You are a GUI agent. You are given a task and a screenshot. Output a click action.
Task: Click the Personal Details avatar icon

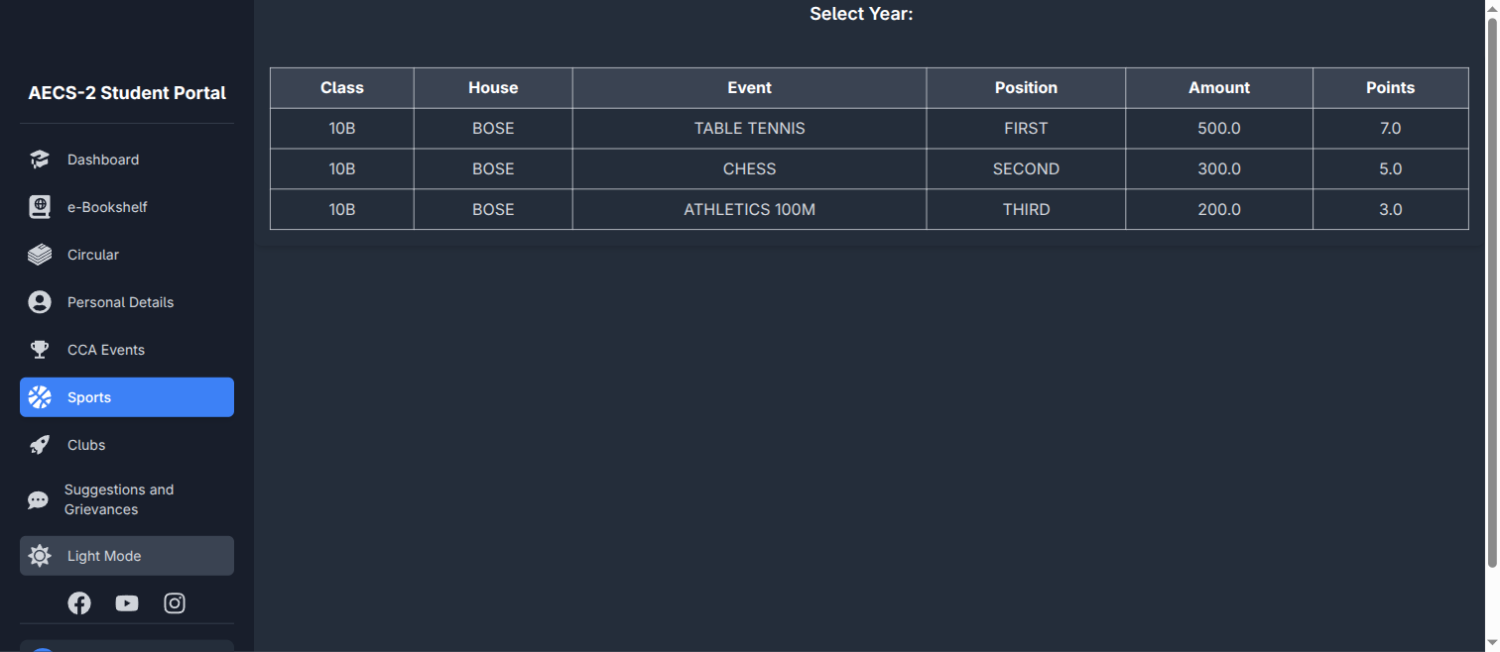[x=40, y=302]
